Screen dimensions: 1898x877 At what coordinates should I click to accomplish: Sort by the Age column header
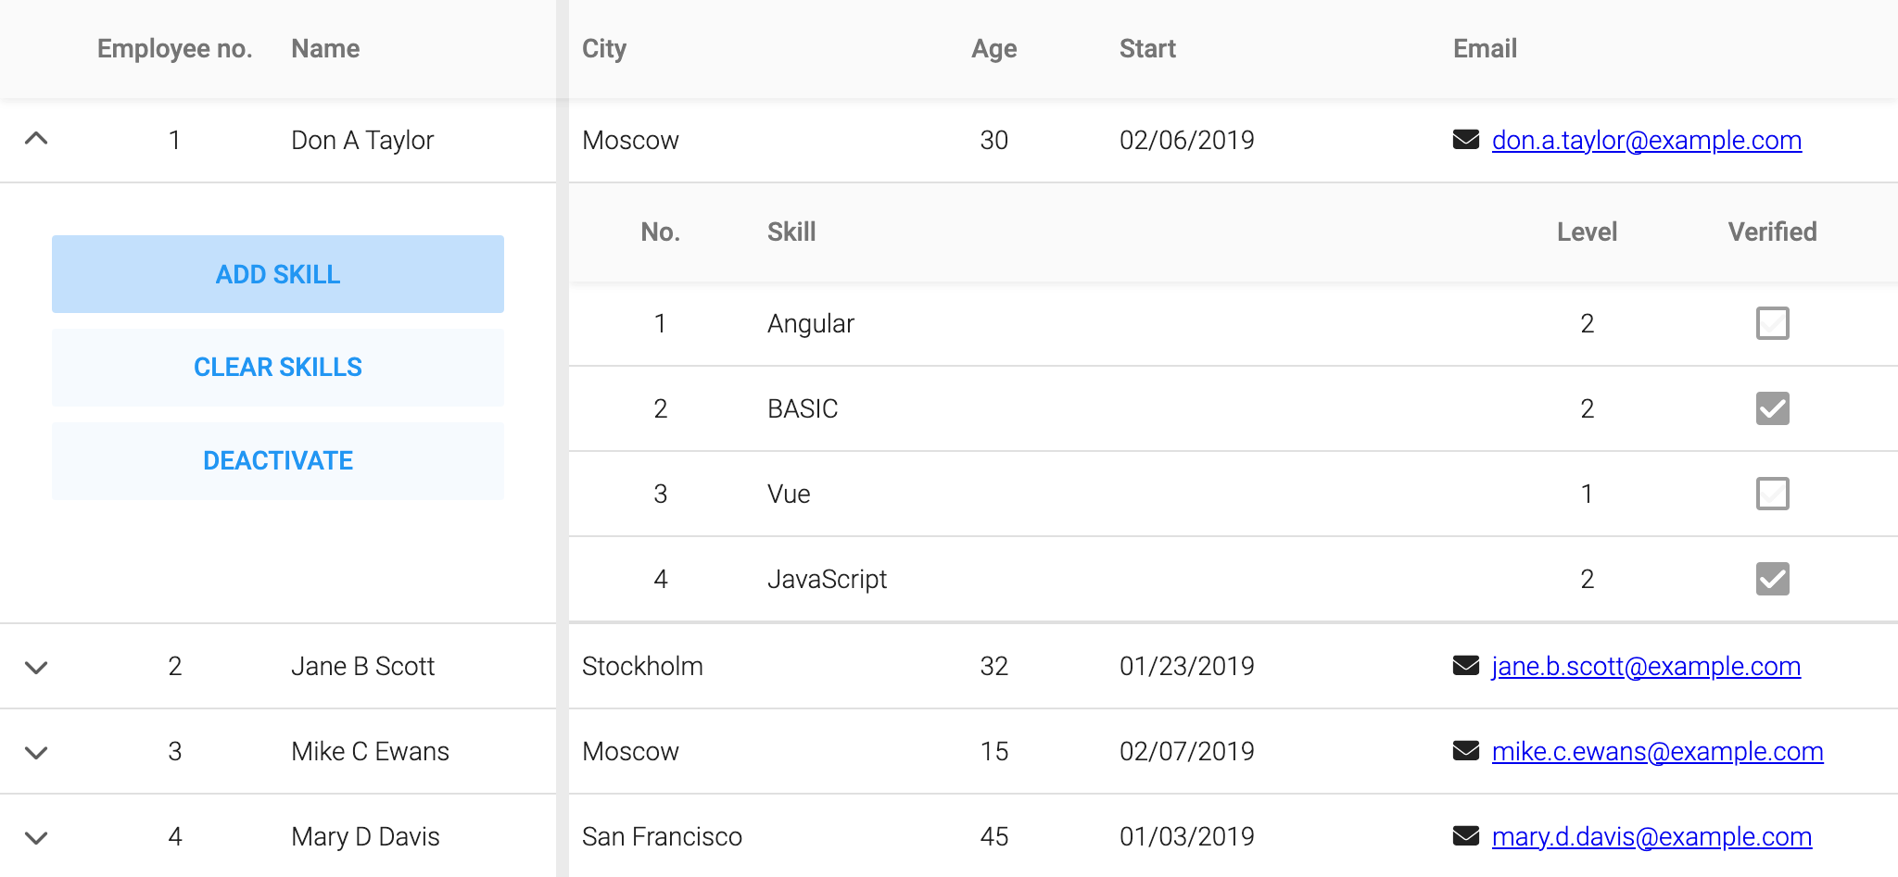[993, 49]
